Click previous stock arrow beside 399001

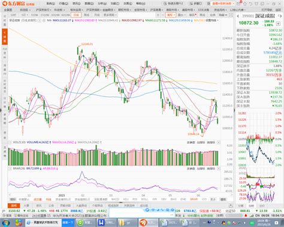coord(238,16)
